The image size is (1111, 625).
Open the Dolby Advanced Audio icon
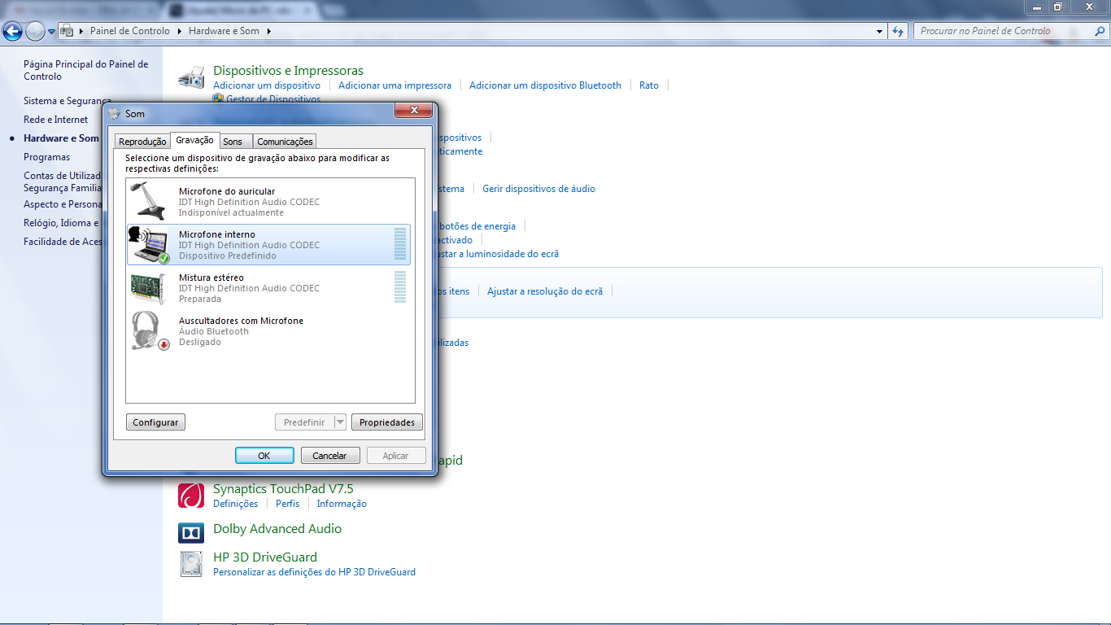tap(191, 533)
